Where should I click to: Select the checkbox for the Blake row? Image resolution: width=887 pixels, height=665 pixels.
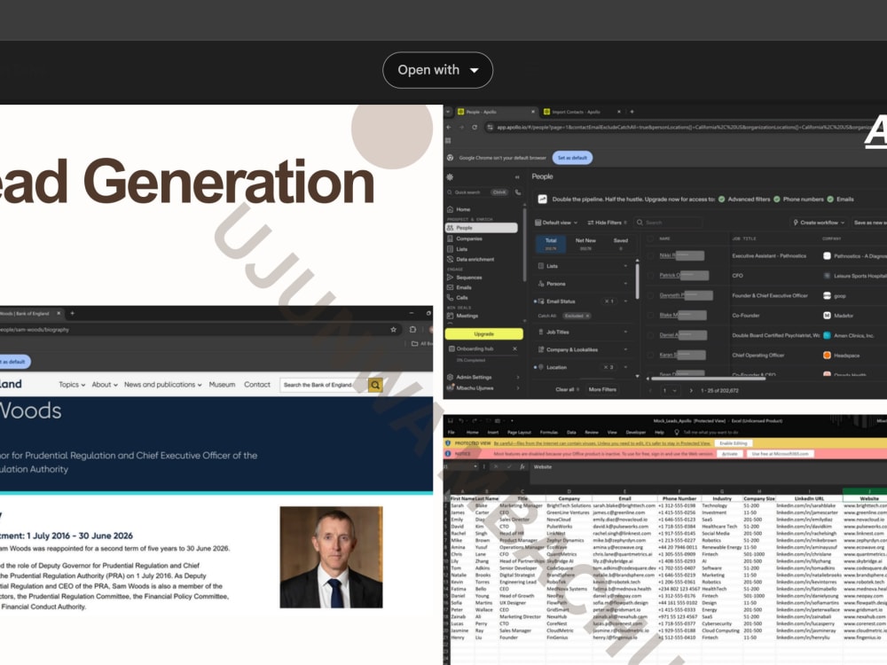[x=650, y=315]
